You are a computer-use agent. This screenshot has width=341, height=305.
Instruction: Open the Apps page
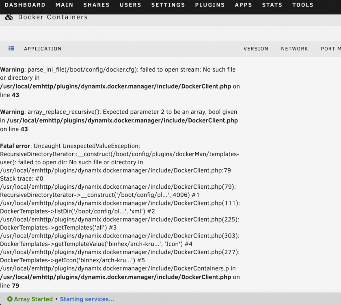click(x=243, y=5)
